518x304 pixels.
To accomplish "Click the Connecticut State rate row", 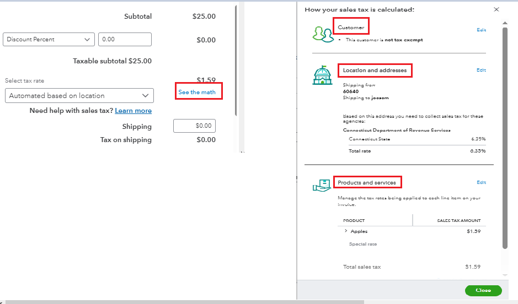I will (417, 139).
